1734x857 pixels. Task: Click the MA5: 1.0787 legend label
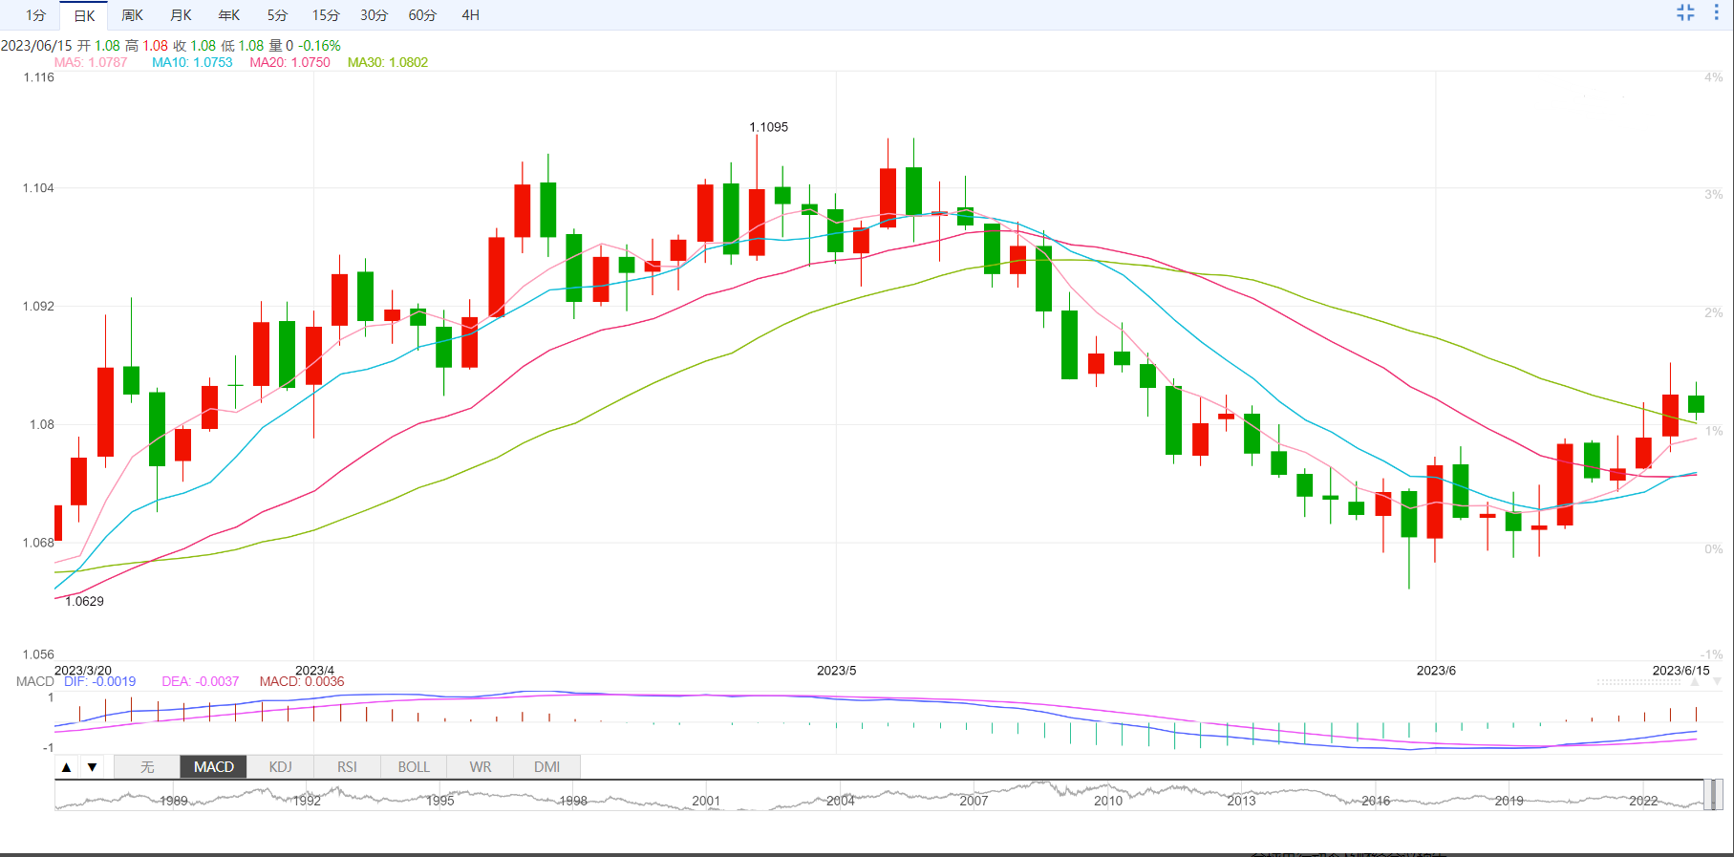pos(91,62)
